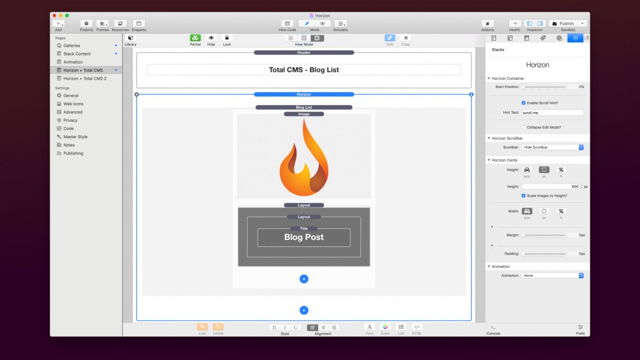Click the HTML formatting icon
Image resolution: width=640 pixels, height=360 pixels.
(417, 327)
